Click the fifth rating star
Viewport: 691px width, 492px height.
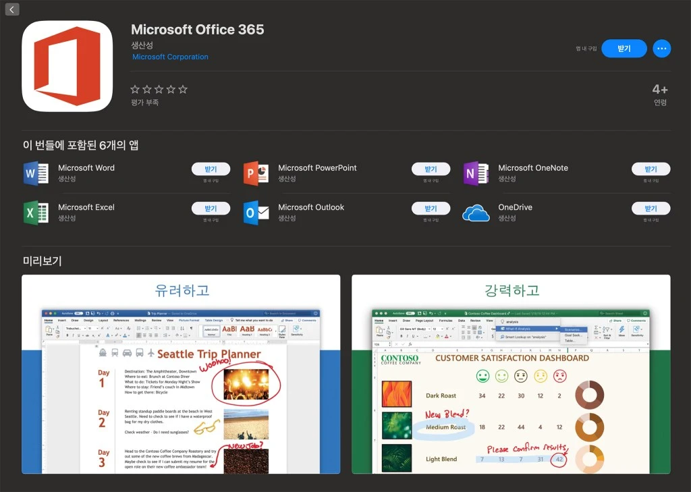pyautogui.click(x=182, y=88)
